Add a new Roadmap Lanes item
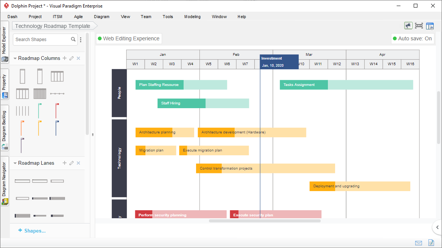This screenshot has height=248, width=442. (x=65, y=163)
